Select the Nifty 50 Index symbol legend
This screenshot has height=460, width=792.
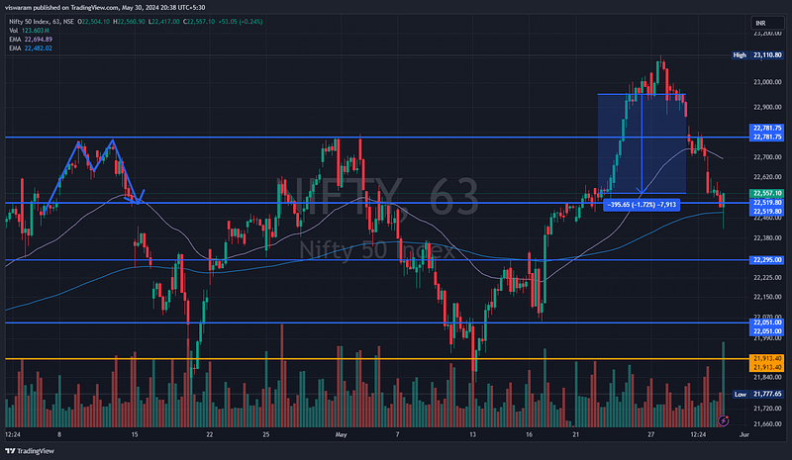[42, 22]
